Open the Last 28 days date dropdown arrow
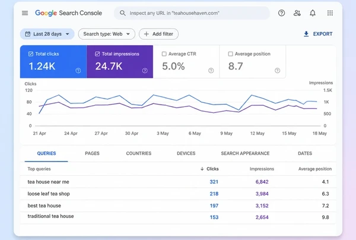 [68, 34]
